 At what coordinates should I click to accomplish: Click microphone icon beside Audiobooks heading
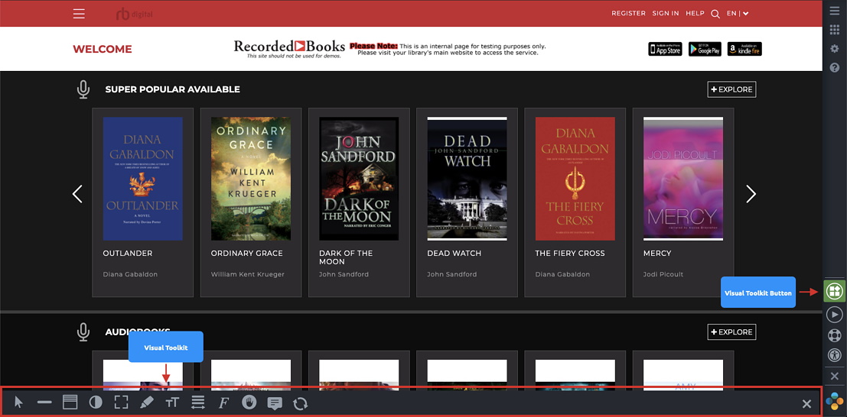click(83, 331)
